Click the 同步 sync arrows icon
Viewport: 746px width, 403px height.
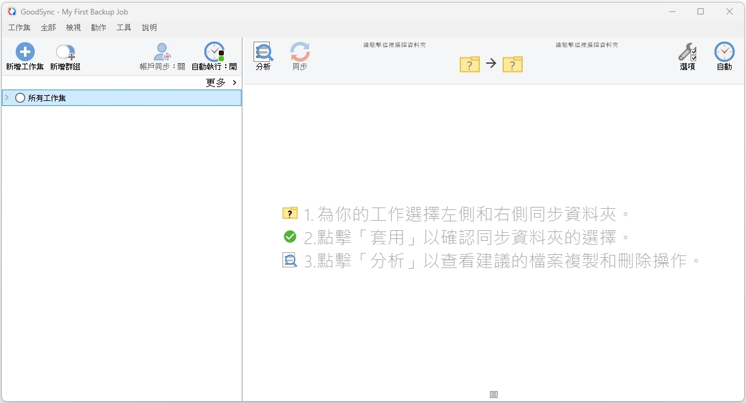(x=300, y=51)
